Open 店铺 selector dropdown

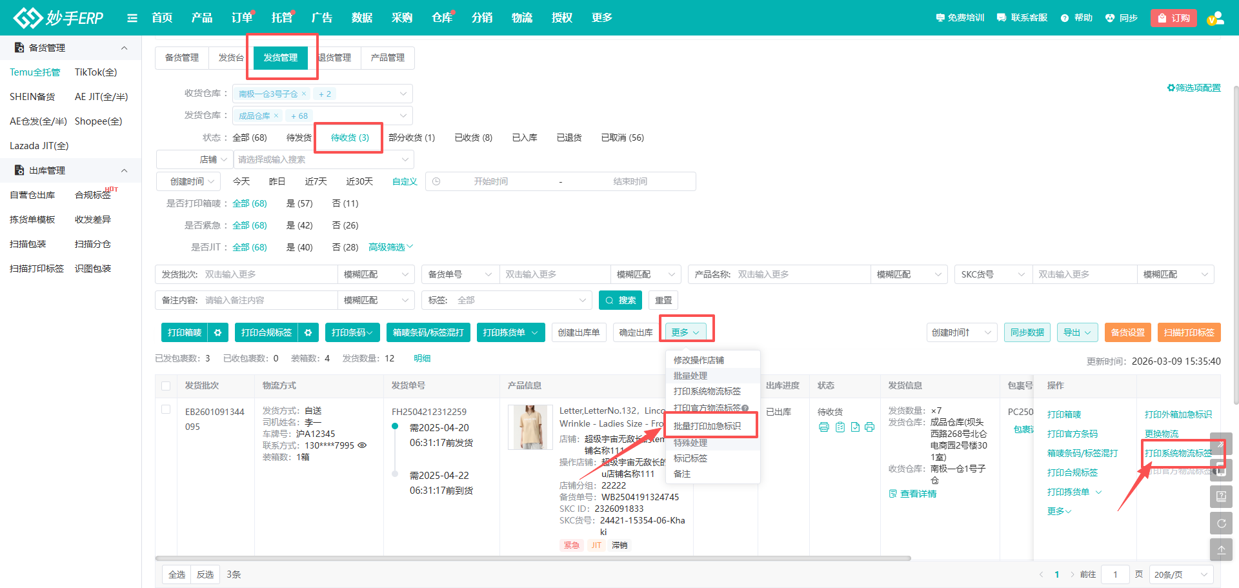[194, 159]
